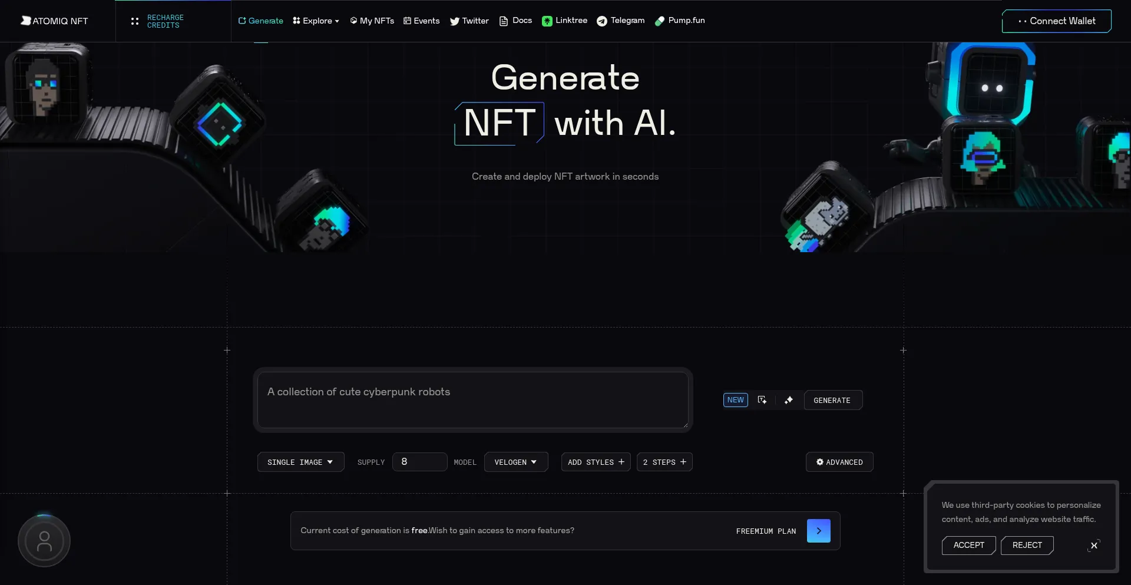1131x585 pixels.
Task: Open the Telegram link
Action: (x=620, y=21)
